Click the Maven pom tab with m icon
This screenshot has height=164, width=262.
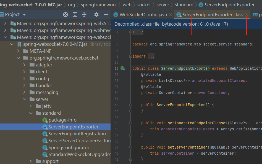point(257,15)
